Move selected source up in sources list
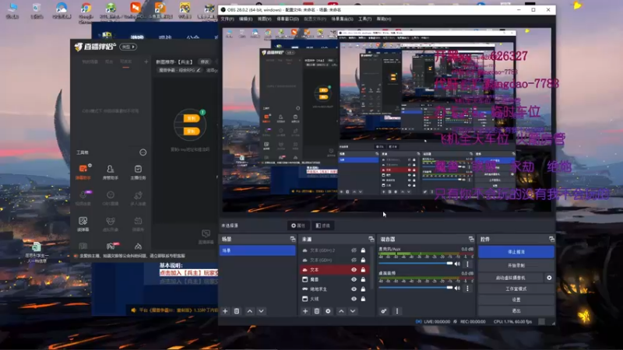This screenshot has width=623, height=350. coord(341,311)
